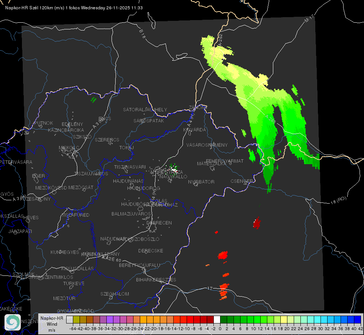The width and height of the screenshot is (364, 335).
Task: Click the dark red echo east of Debrecen
Action: (257, 223)
